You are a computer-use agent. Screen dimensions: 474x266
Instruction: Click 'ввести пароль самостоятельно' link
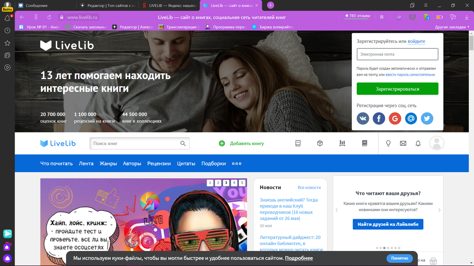(410, 74)
